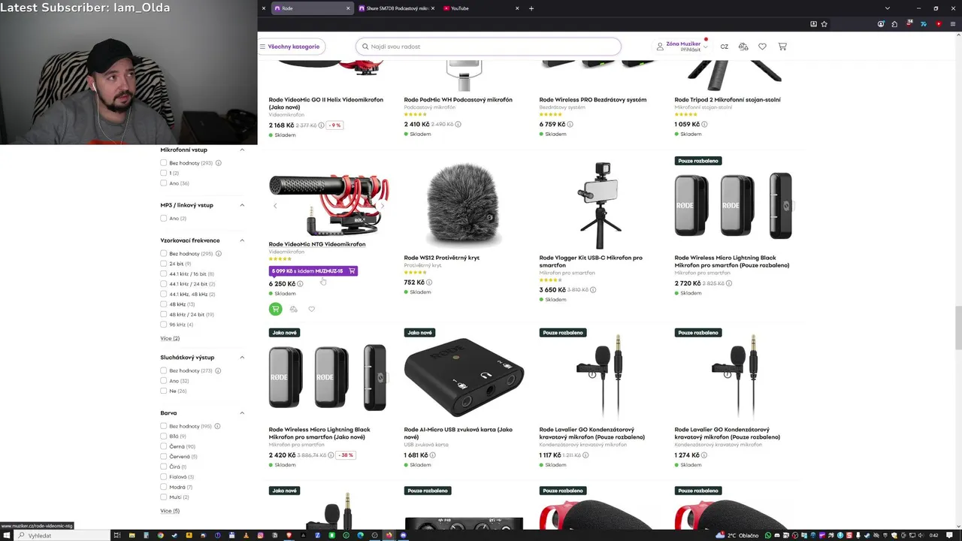Add Rode VideoMic NTG to cart with green button
This screenshot has width=962, height=541.
tap(275, 309)
